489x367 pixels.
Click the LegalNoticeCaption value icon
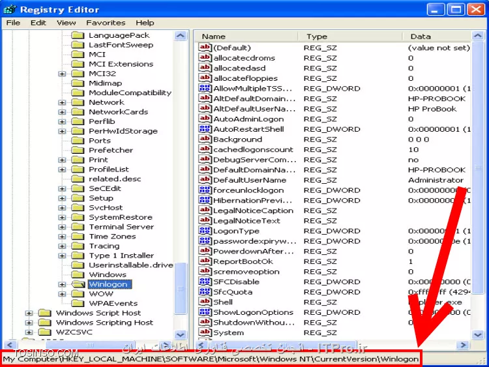click(x=205, y=211)
